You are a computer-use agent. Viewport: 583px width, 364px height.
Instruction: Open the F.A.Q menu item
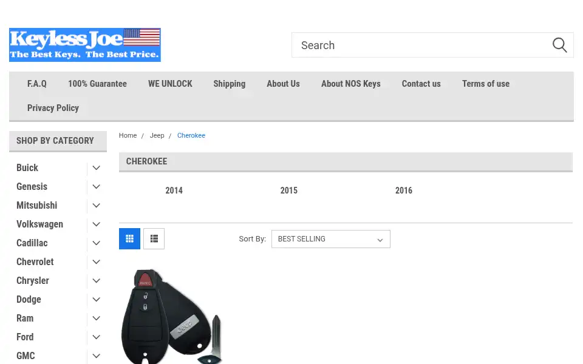tap(37, 84)
